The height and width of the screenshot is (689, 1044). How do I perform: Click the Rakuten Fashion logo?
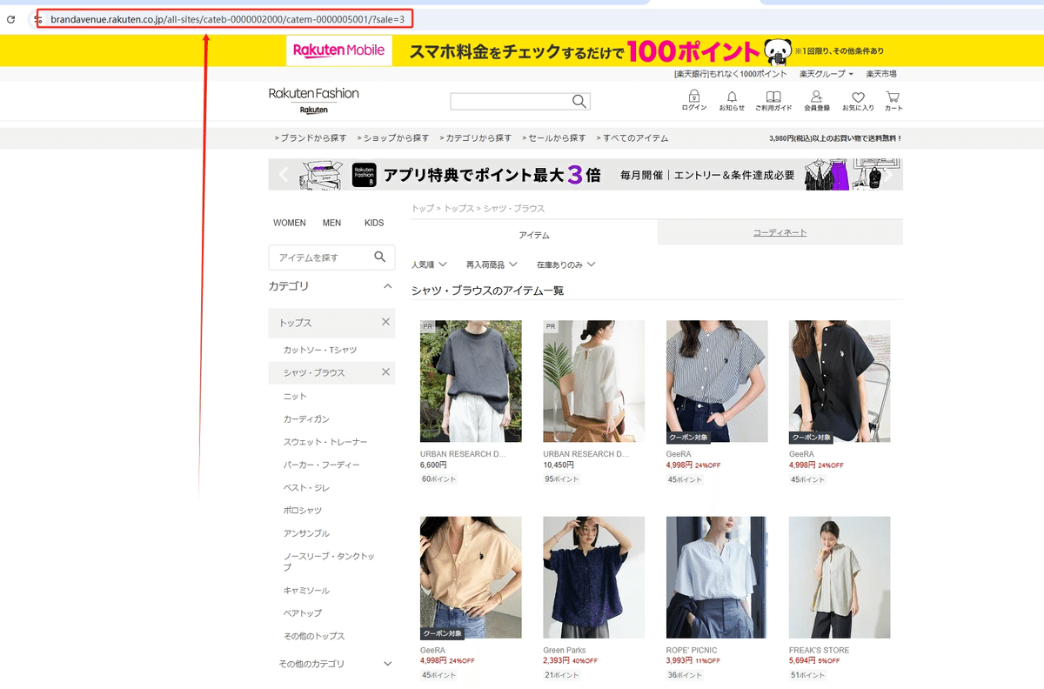coord(313,100)
